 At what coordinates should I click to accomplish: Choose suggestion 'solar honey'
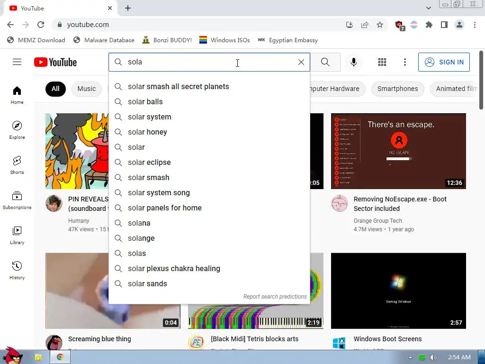click(209, 132)
